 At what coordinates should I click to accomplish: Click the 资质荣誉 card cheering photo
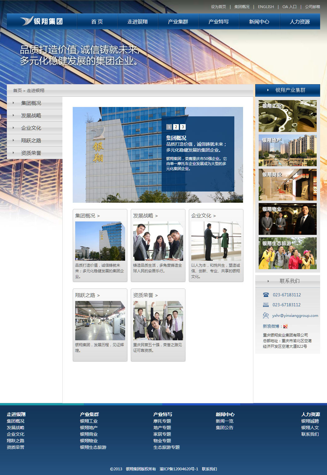(158, 321)
